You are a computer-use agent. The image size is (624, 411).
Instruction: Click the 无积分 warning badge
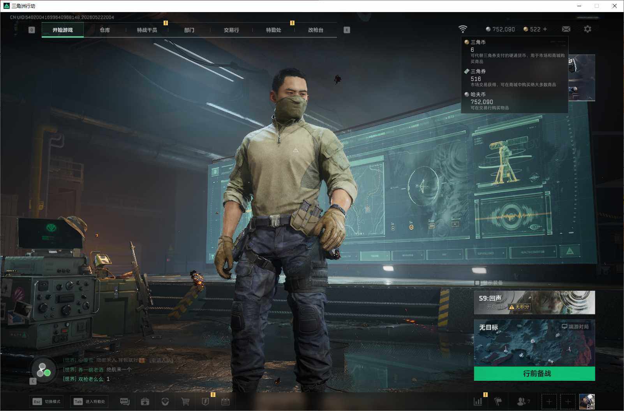pos(520,307)
